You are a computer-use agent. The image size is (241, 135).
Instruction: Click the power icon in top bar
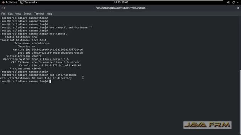pyautogui.click(x=233, y=2)
